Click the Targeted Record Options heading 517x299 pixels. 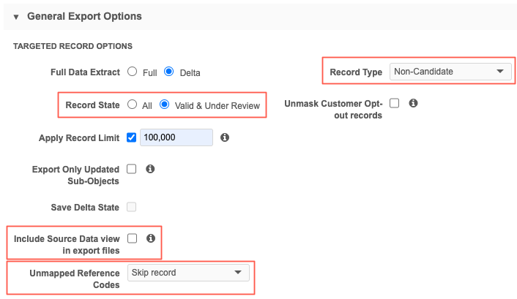[72, 46]
